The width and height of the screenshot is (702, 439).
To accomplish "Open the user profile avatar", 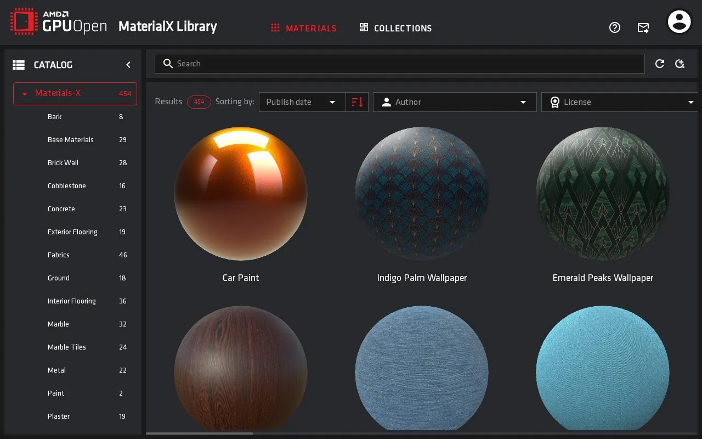I will coord(679,22).
